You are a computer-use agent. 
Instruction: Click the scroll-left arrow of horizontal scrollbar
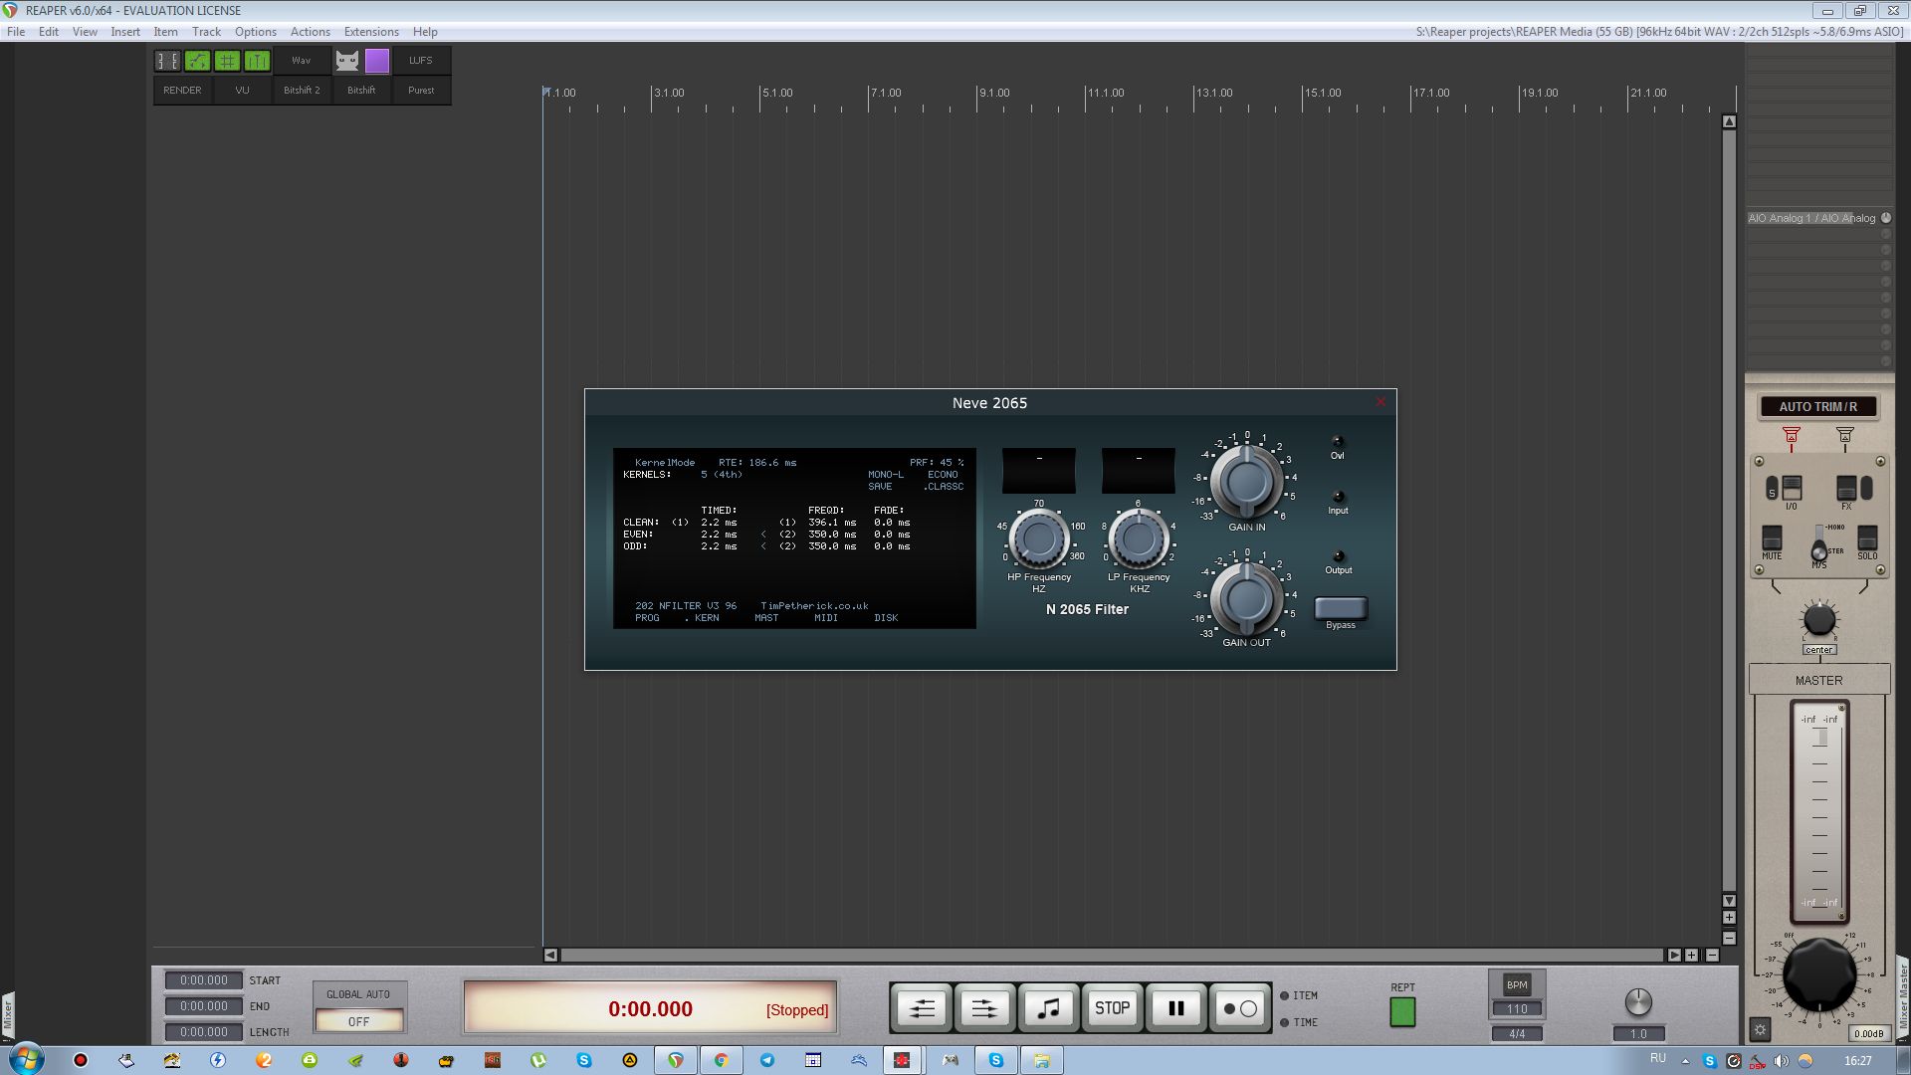pos(550,955)
